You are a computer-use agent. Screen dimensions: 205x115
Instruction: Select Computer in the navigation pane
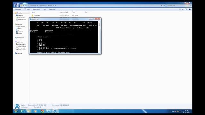point(20,42)
